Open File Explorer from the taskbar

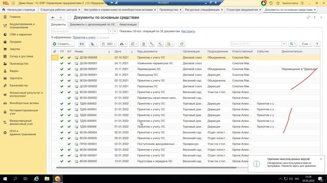tap(47, 178)
